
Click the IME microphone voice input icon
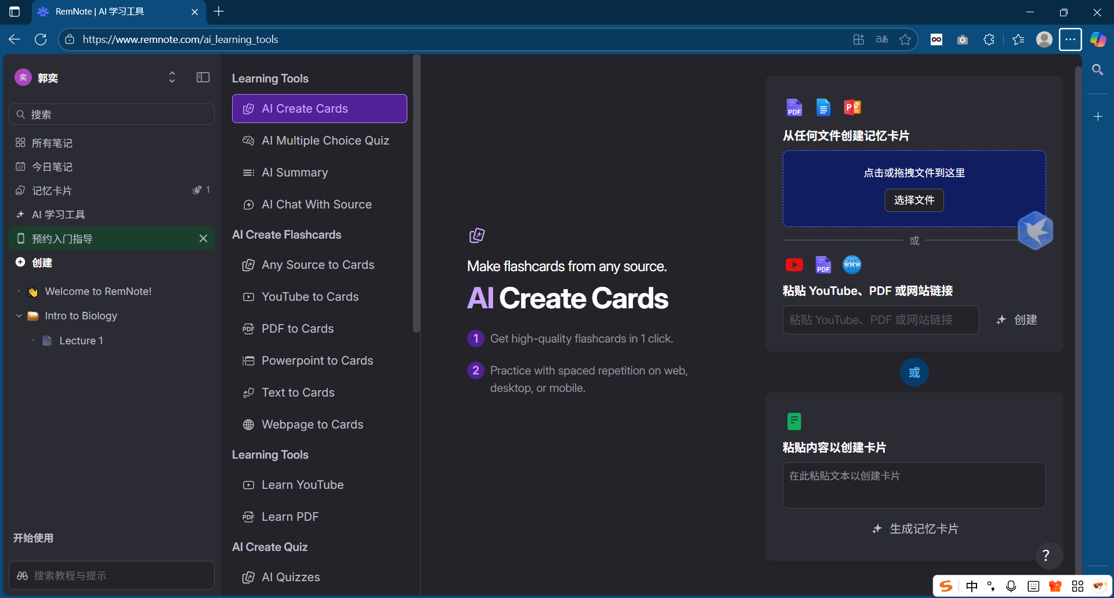click(1011, 586)
